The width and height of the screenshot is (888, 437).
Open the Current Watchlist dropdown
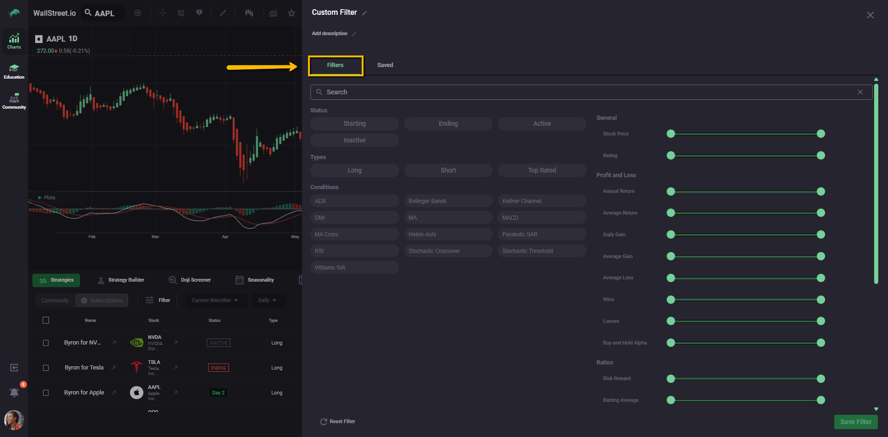tap(215, 300)
